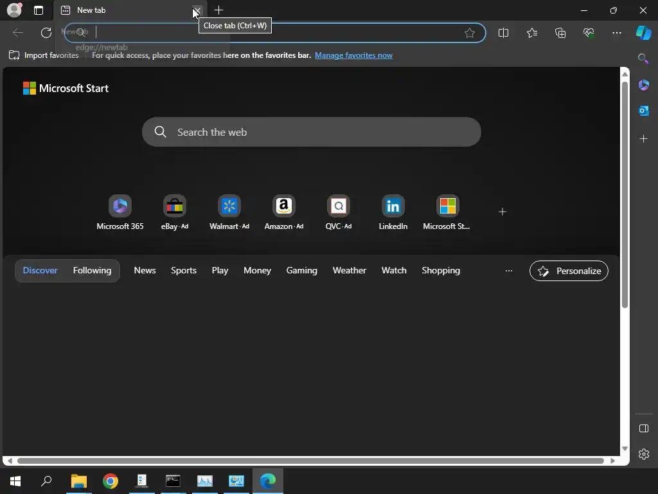Launch Google Chrome from taskbar

click(111, 481)
